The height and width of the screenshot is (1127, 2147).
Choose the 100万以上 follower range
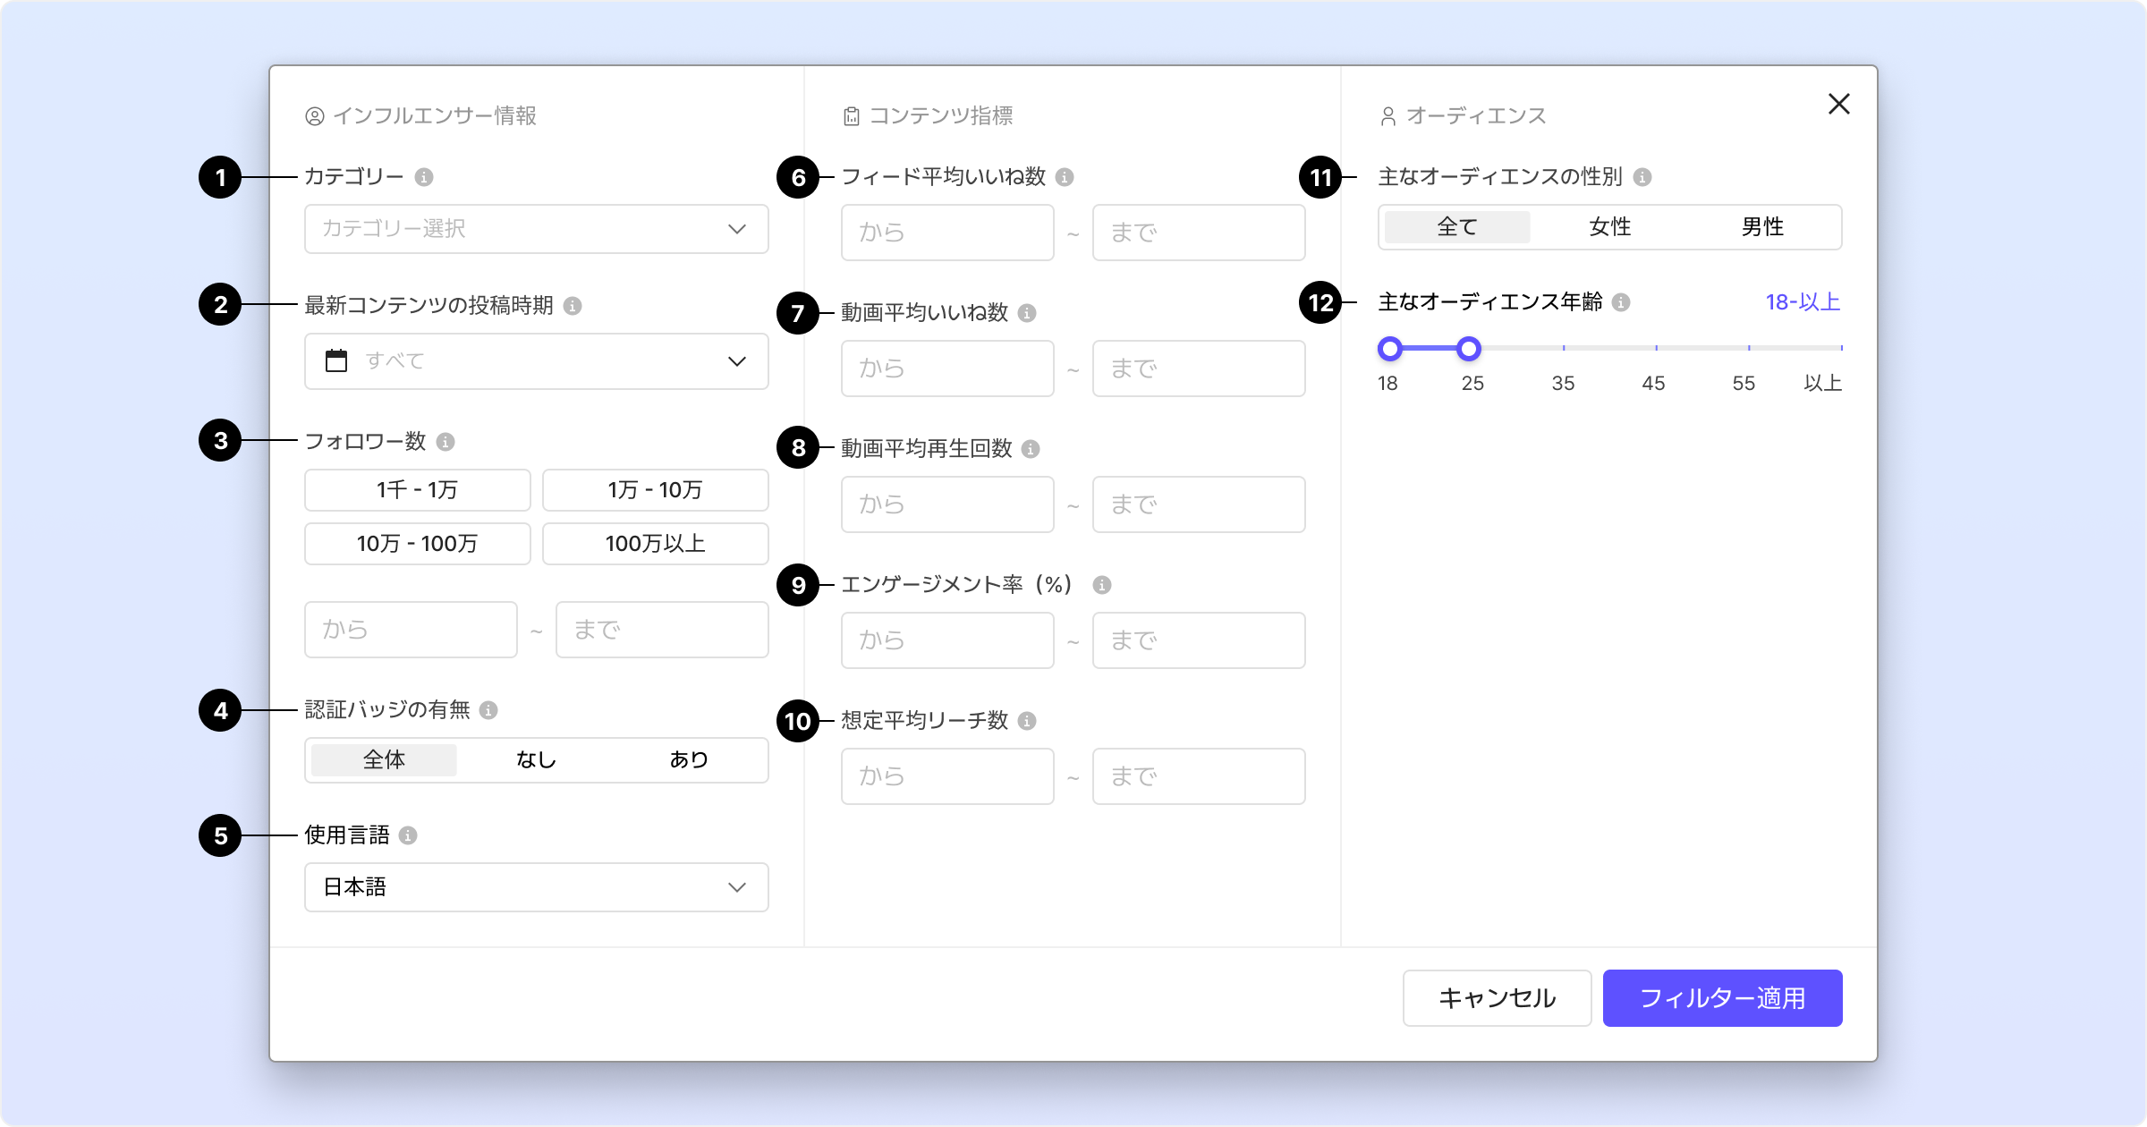tap(655, 544)
